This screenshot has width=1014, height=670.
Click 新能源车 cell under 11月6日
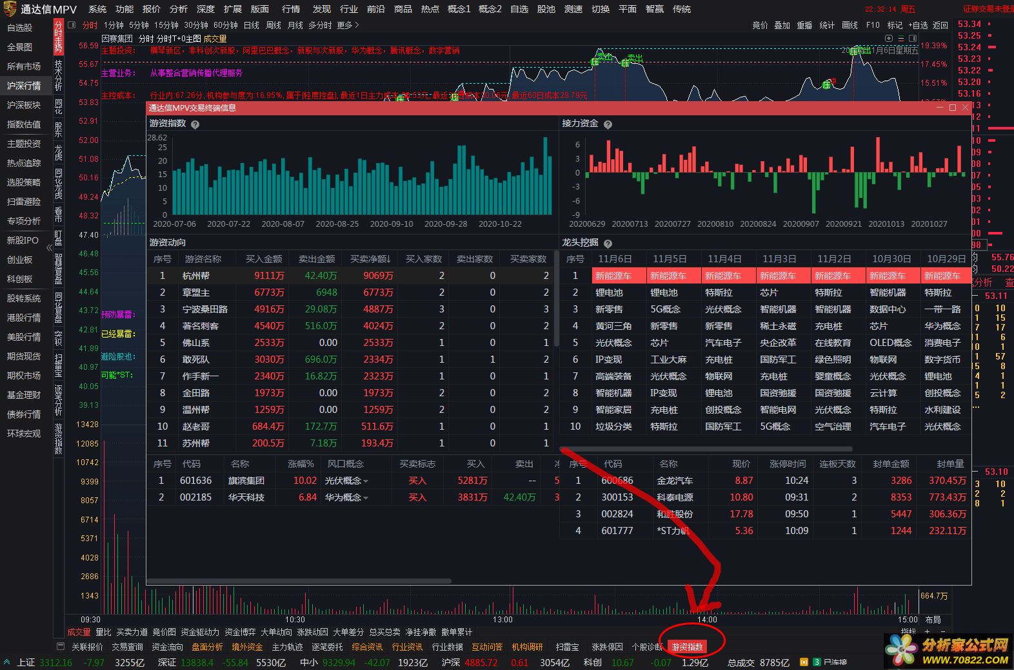coord(619,276)
